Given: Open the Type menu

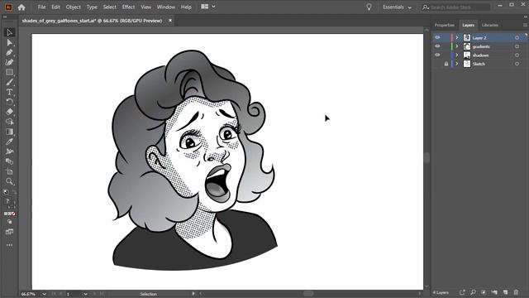Looking at the screenshot, I should pos(92,7).
